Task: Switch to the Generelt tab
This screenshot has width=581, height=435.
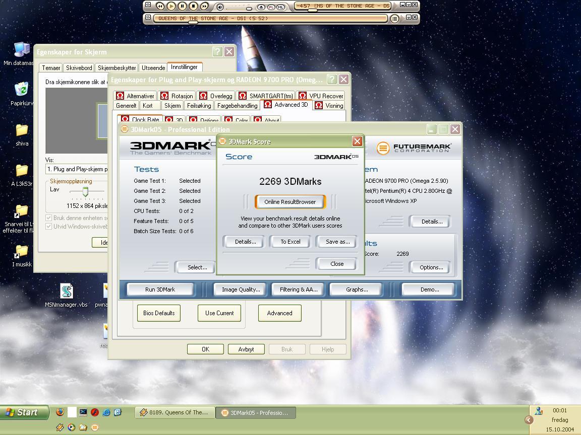Action: coord(126,106)
